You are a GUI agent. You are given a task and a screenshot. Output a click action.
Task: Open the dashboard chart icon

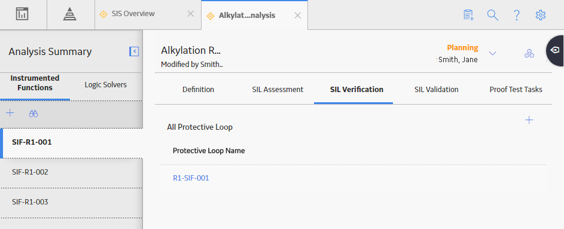click(x=22, y=14)
